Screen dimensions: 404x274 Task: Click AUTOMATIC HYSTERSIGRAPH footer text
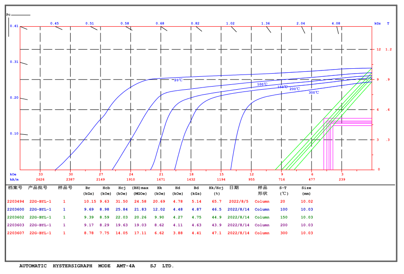tap(56, 266)
